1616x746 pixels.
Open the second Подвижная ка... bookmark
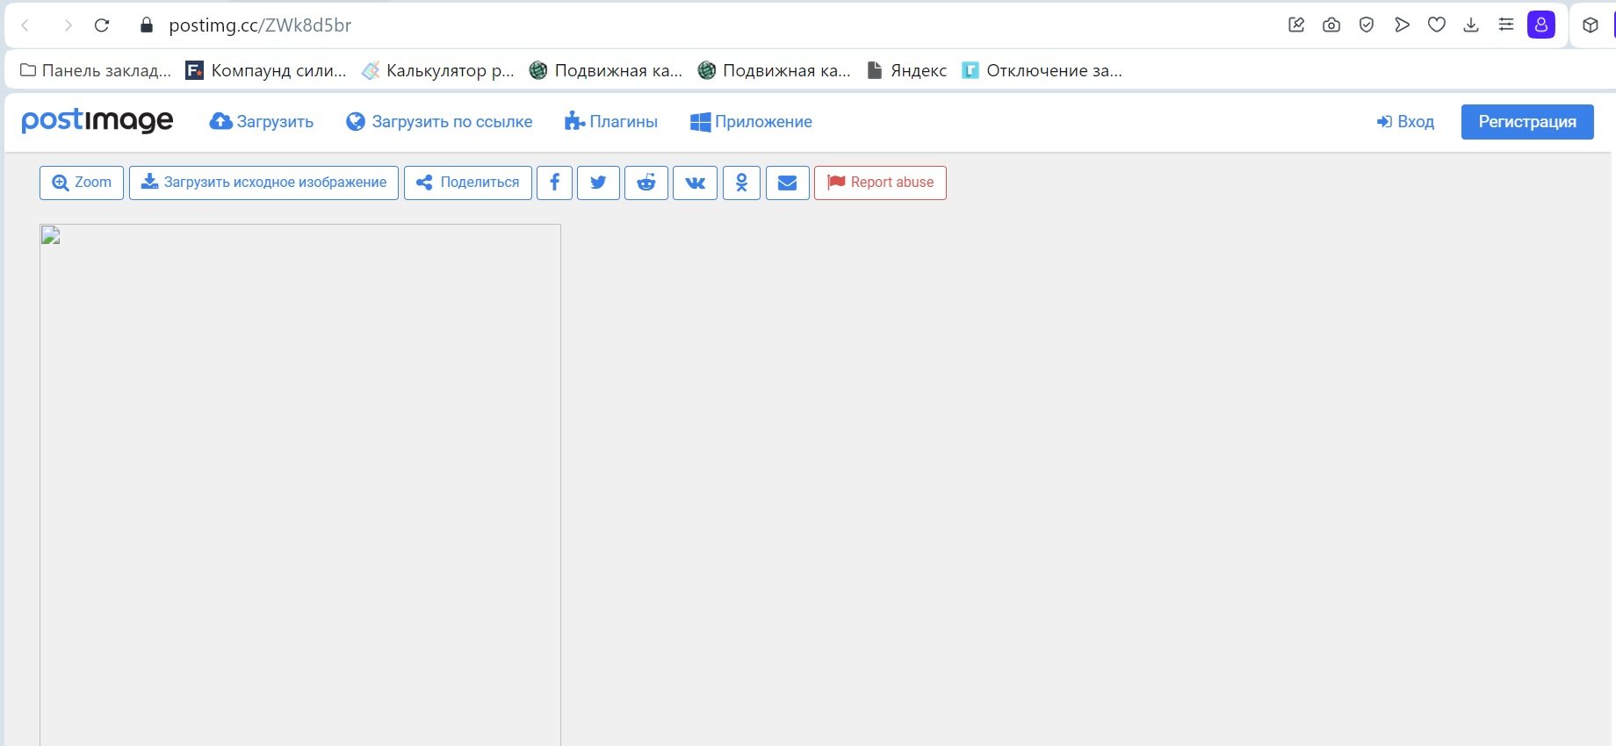click(x=774, y=70)
